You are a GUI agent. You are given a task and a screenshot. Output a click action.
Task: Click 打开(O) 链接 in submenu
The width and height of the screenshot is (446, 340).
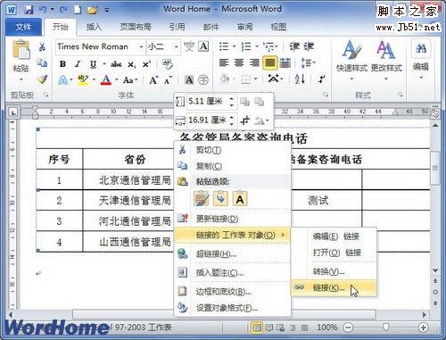pyautogui.click(x=334, y=253)
